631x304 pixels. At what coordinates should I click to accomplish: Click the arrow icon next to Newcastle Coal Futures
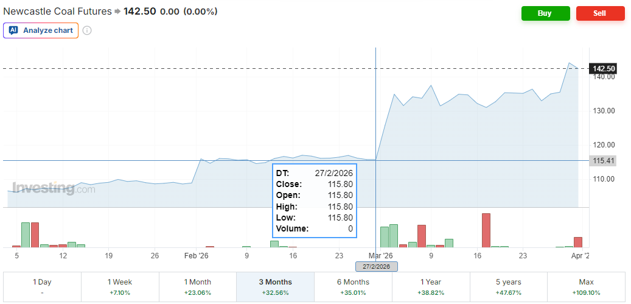pos(117,12)
